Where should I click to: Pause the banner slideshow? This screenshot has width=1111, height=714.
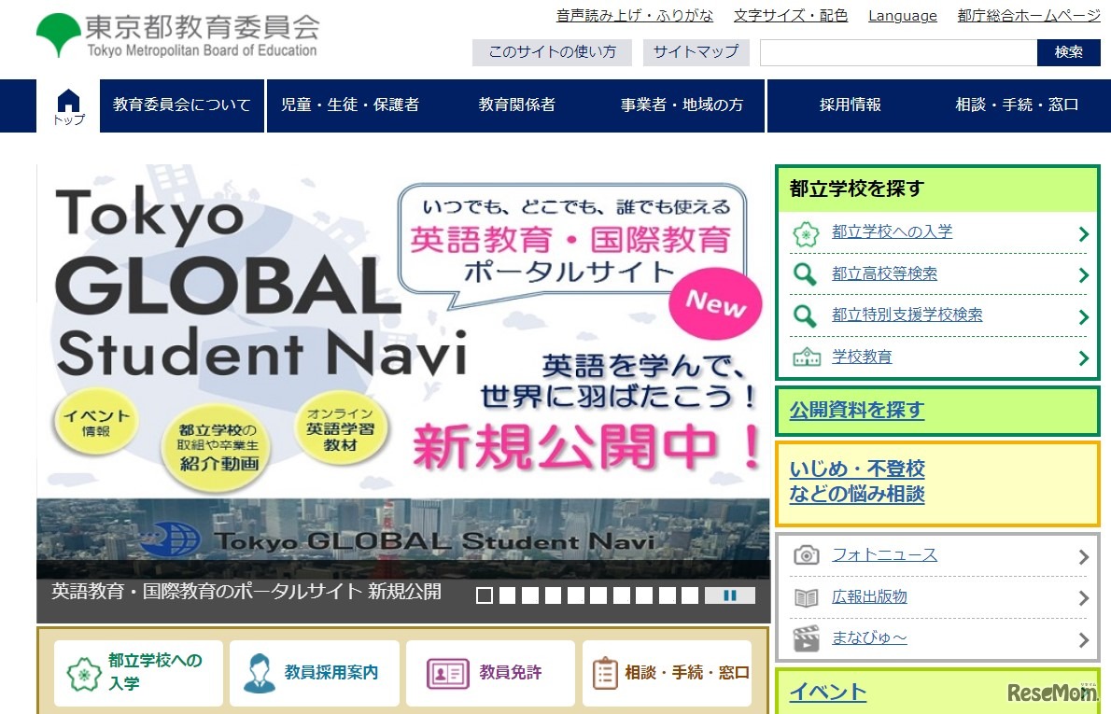(730, 595)
